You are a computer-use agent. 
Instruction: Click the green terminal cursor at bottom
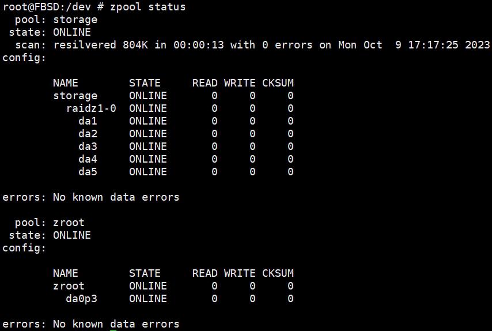[113, 330]
